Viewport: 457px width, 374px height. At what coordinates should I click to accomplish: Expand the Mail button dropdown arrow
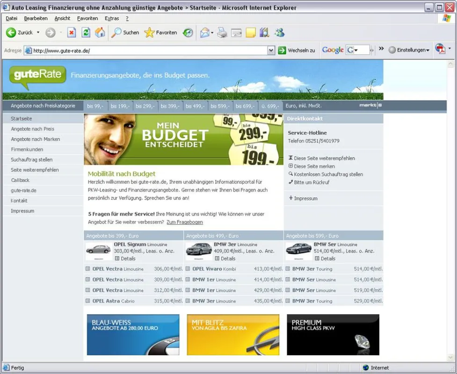click(x=212, y=33)
